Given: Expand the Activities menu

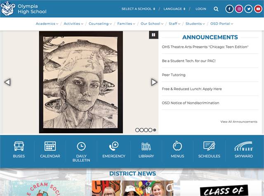Looking at the screenshot, I should [x=73, y=24].
